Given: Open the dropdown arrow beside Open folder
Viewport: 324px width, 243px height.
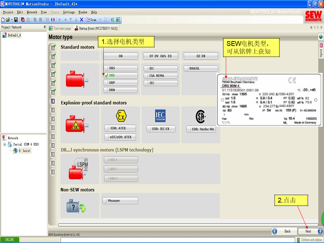Looking at the screenshot, I should coord(12,20).
